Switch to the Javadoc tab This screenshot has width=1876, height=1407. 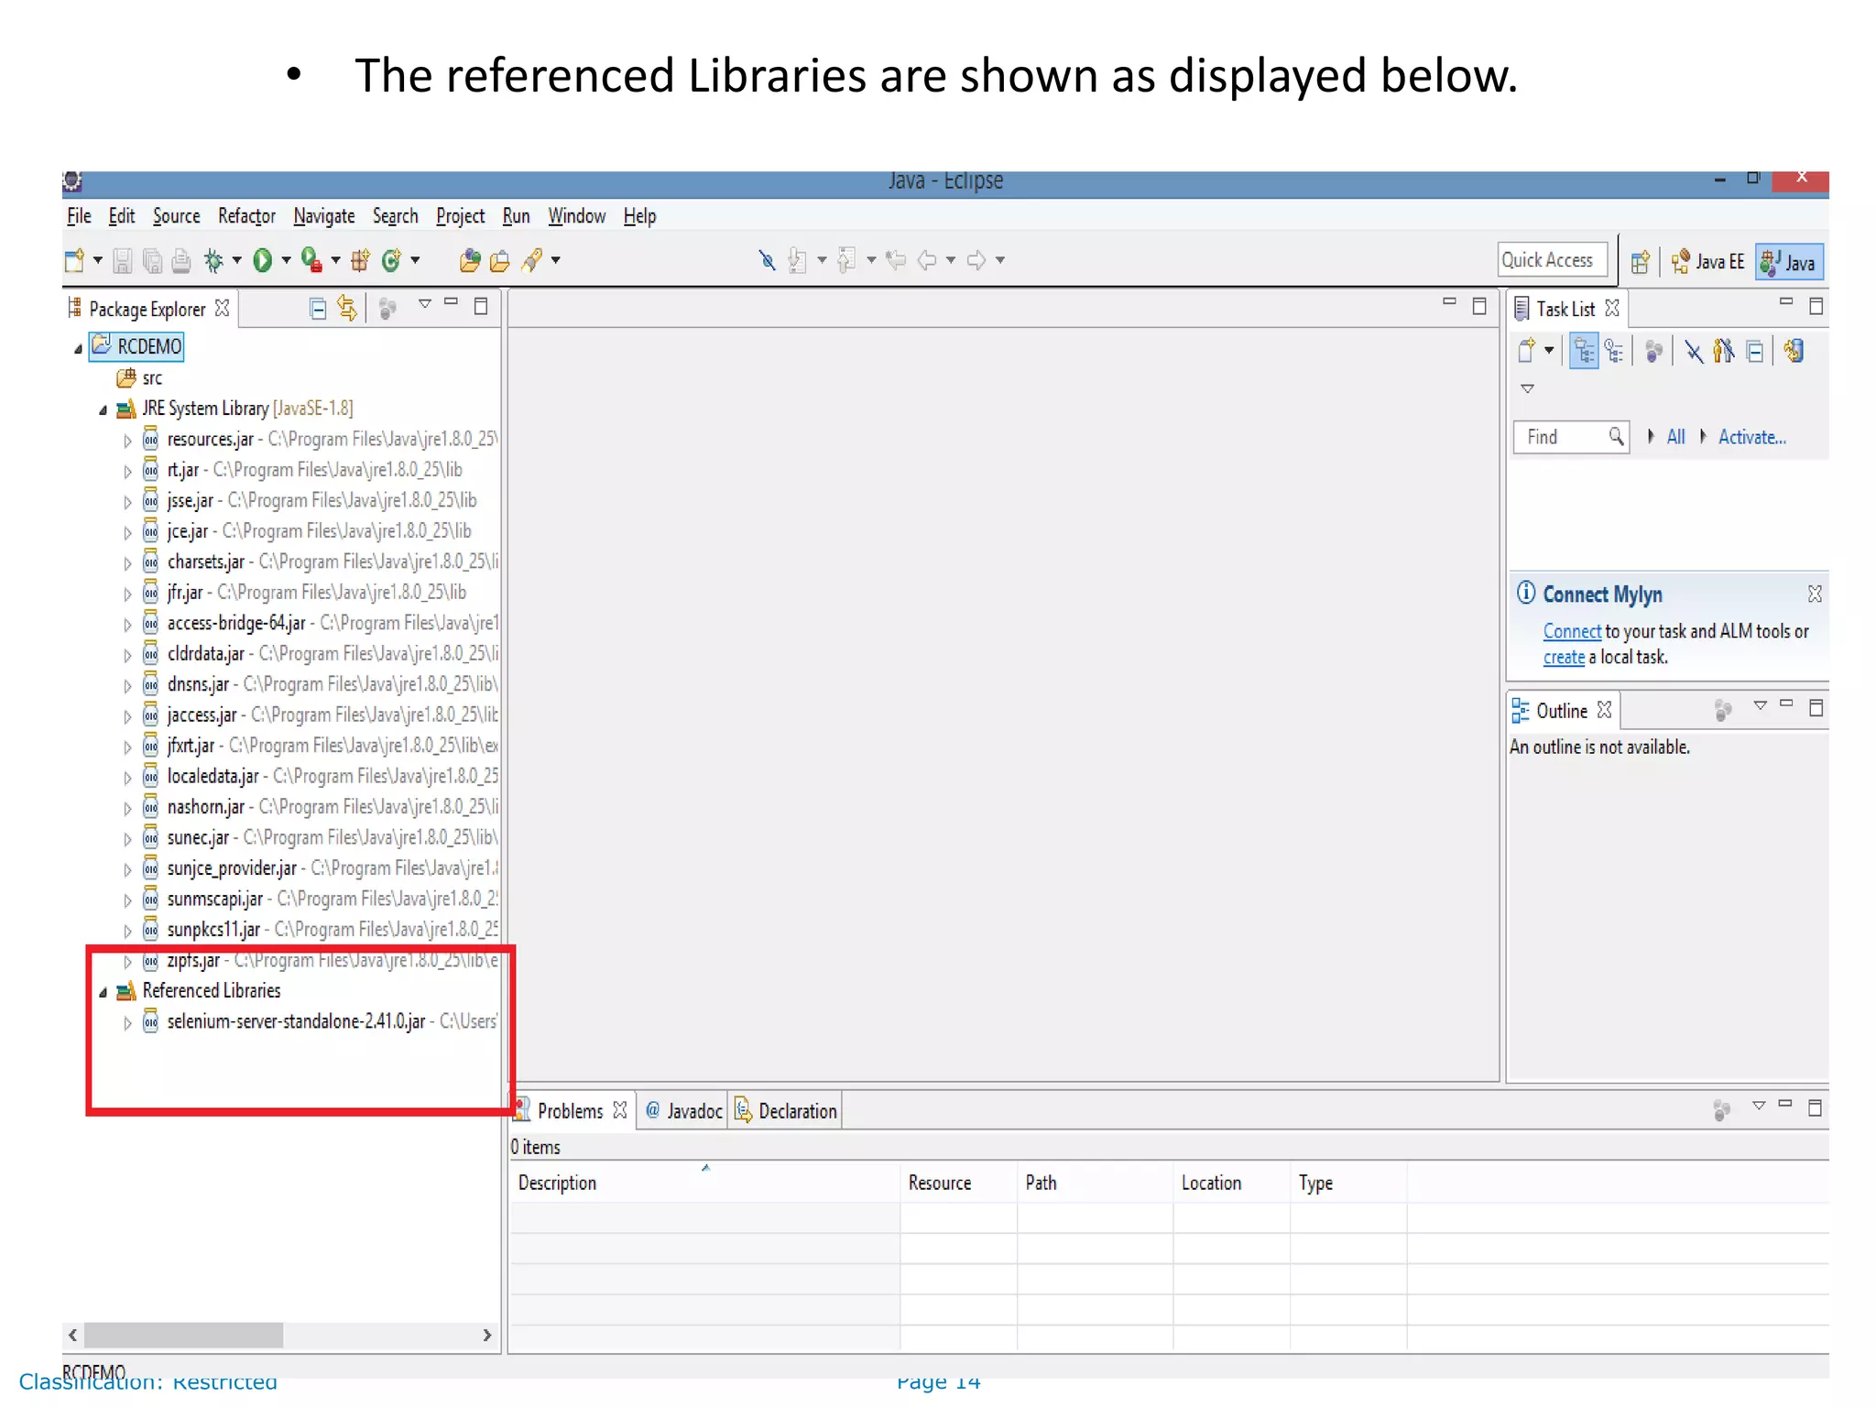[683, 1111]
